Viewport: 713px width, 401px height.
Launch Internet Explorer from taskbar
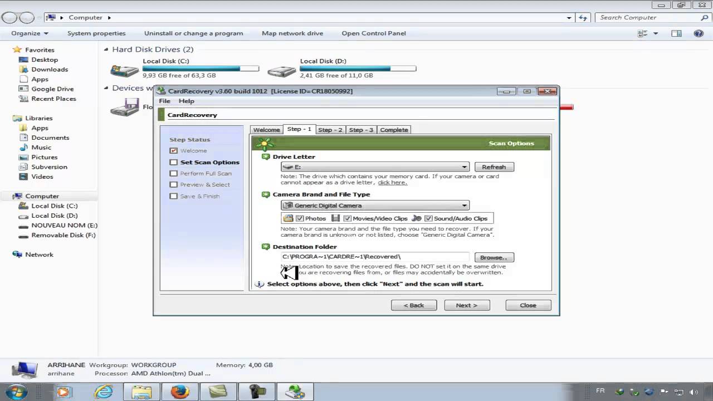[x=103, y=392]
